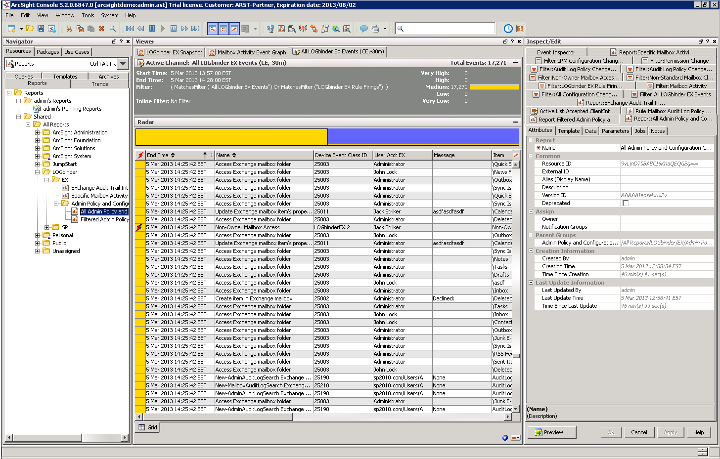Open Mailbox Activity Event Graph tab
This screenshot has width=720, height=459.
point(248,52)
